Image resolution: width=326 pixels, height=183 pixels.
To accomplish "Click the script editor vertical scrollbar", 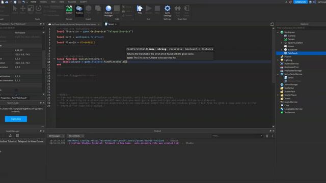I will [x=273, y=56].
